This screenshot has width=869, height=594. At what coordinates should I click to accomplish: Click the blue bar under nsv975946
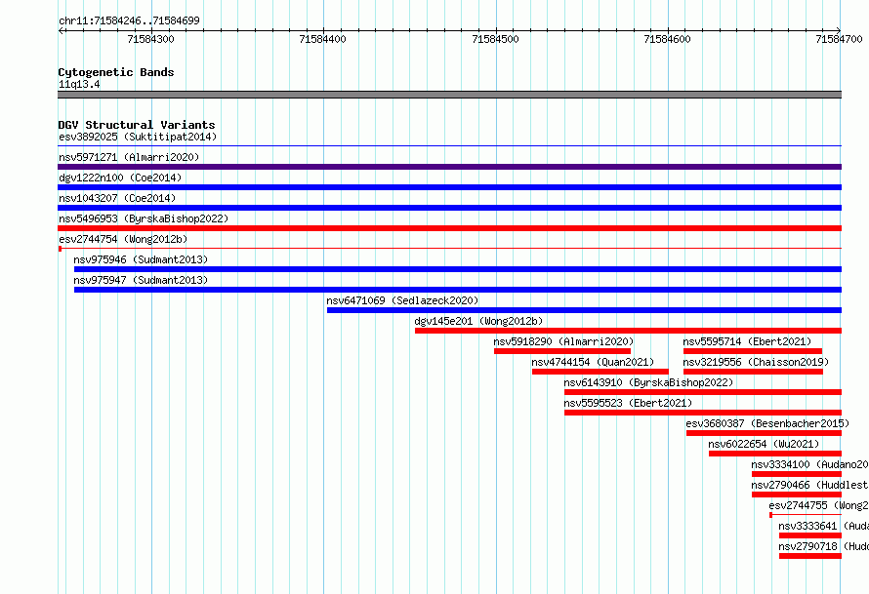coord(458,269)
